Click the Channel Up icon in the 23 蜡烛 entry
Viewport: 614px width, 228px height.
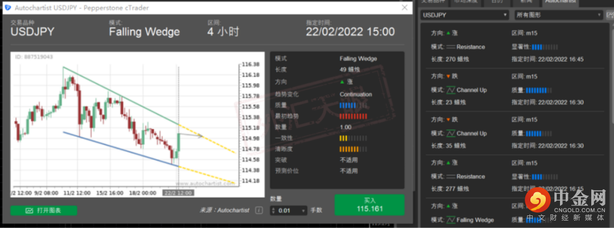pyautogui.click(x=451, y=90)
